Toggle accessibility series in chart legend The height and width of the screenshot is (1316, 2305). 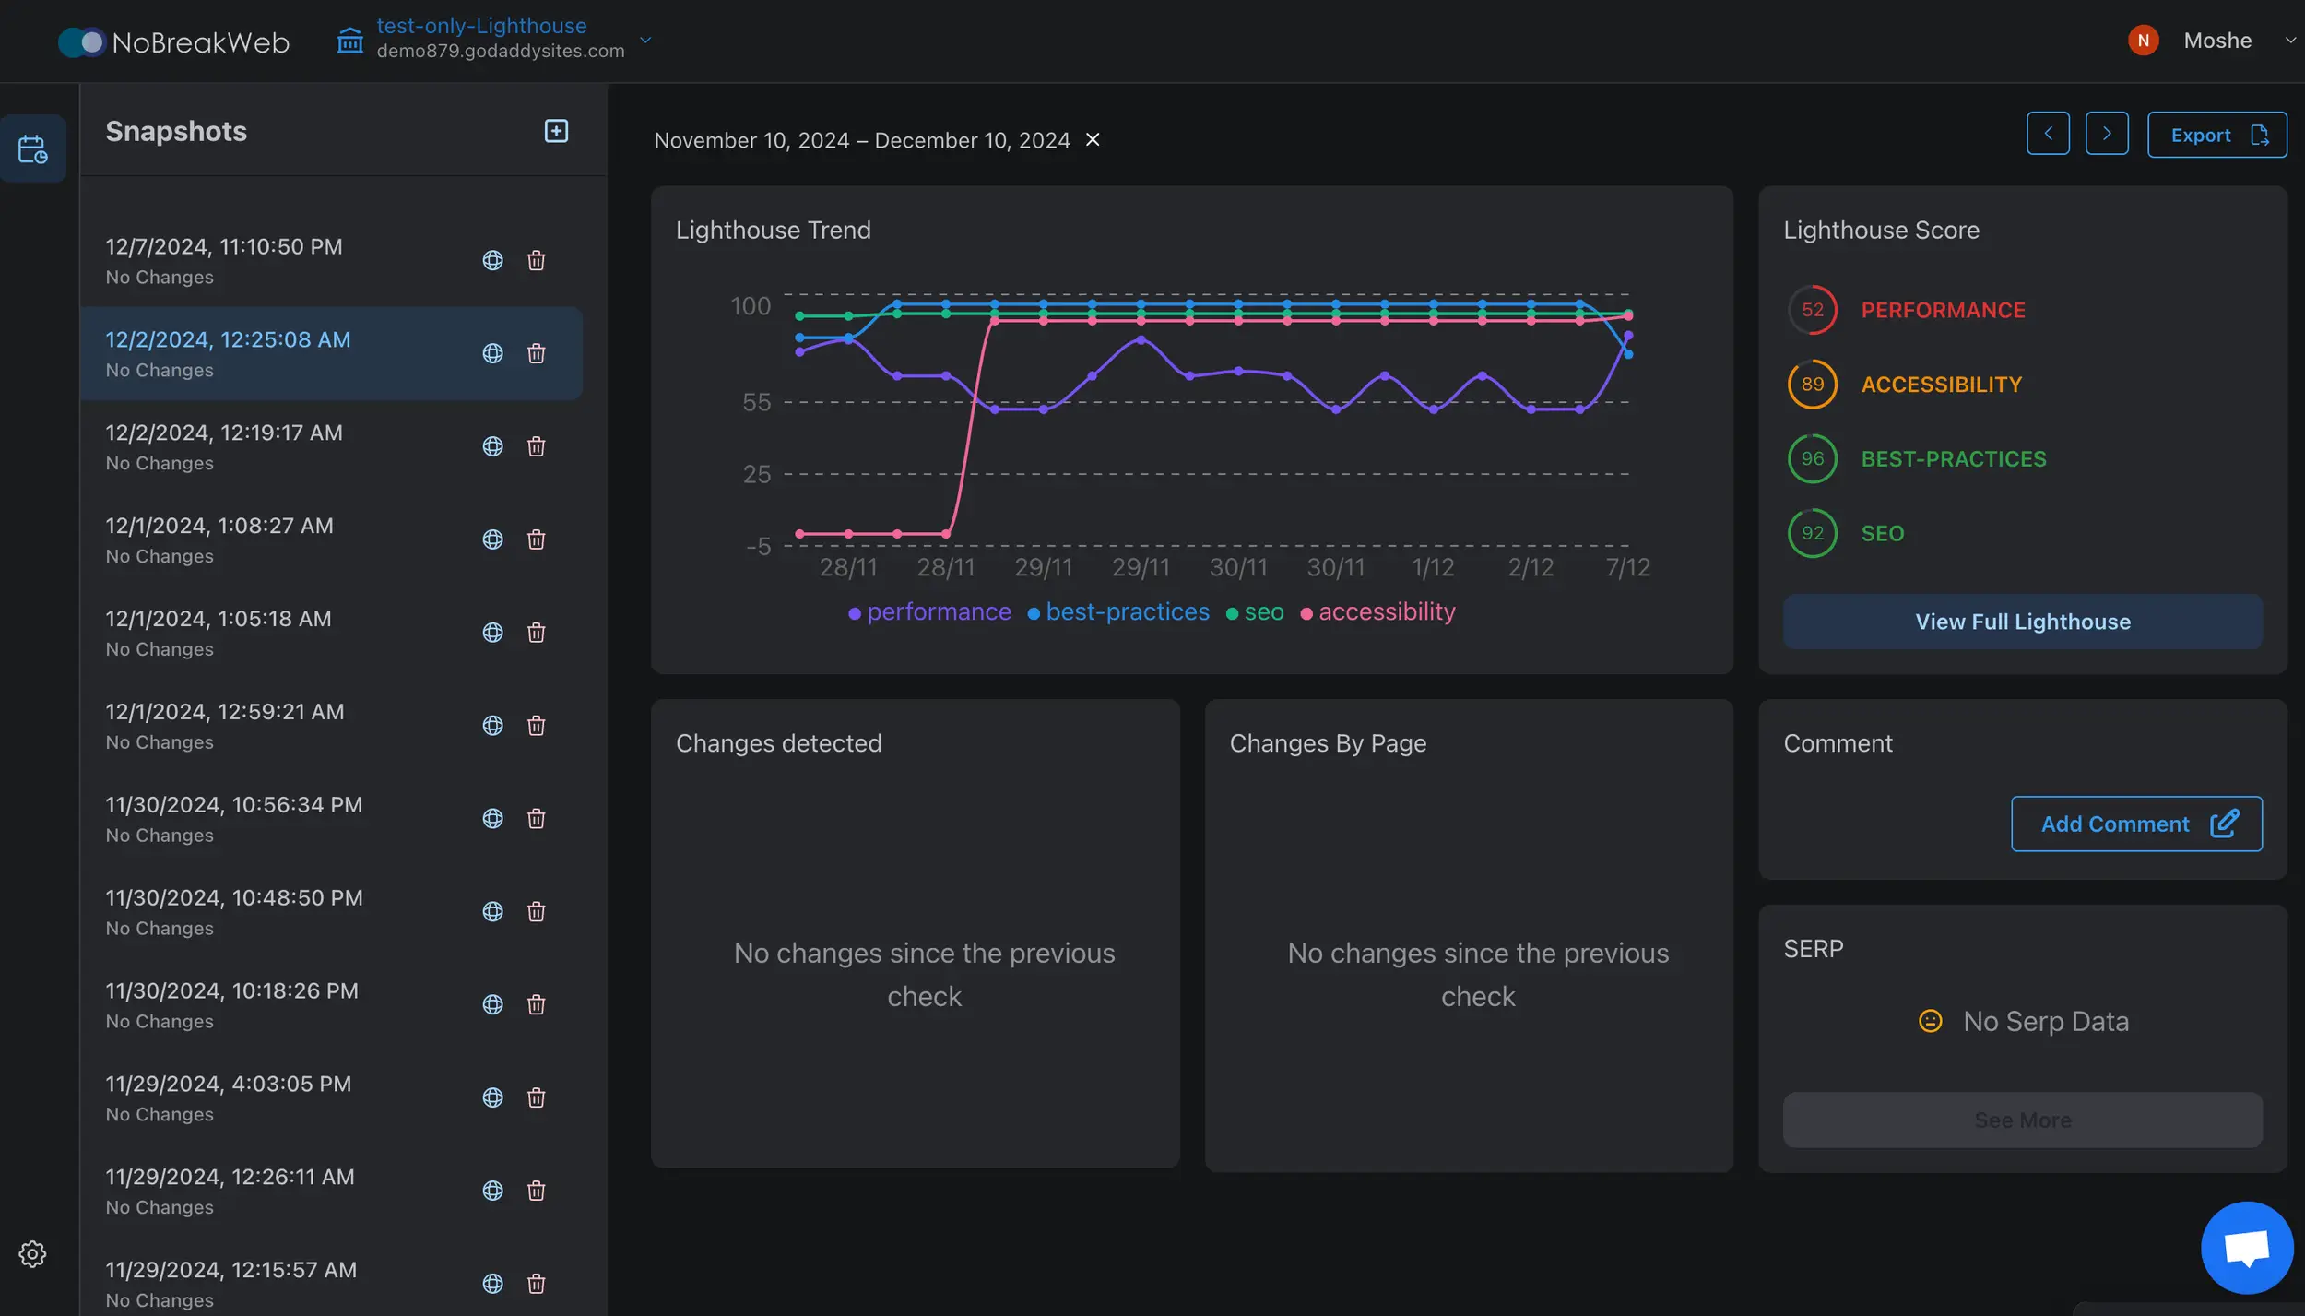coord(1378,612)
